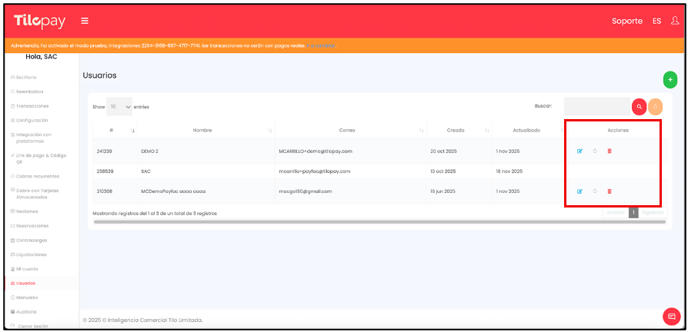
Task: Click the Soporte link in header
Action: click(626, 21)
